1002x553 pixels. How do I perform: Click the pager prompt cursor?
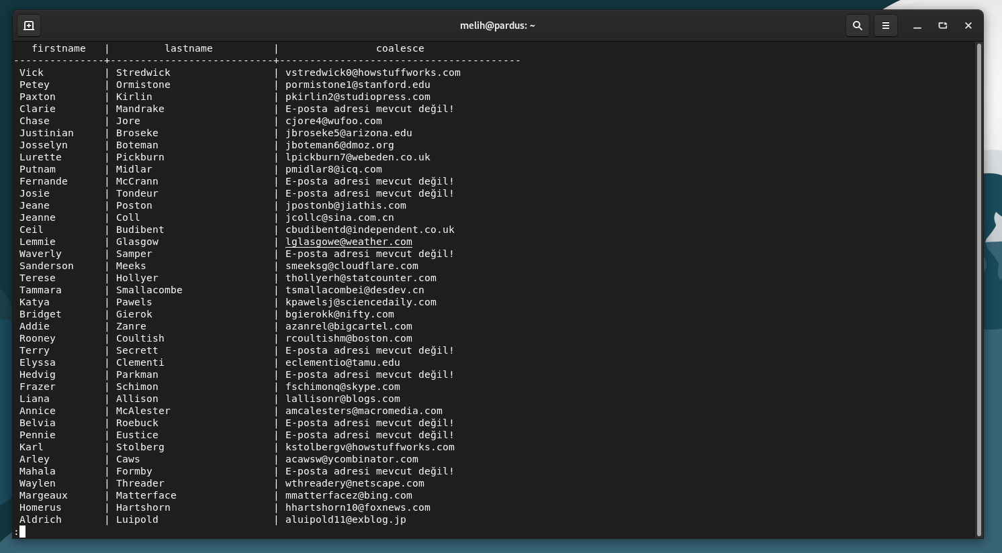point(22,532)
